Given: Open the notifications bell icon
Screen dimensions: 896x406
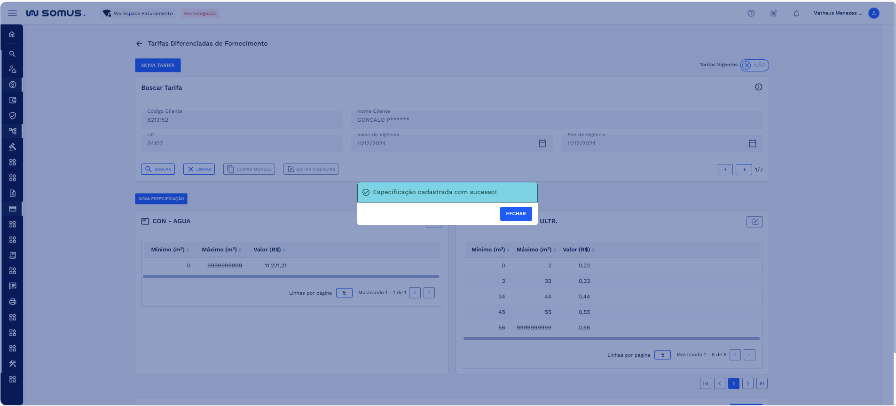Looking at the screenshot, I should (796, 13).
